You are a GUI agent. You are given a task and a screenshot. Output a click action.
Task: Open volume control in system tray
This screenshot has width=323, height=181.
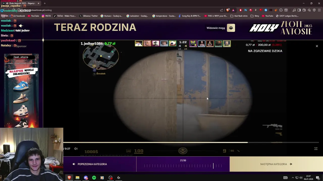(301, 178)
